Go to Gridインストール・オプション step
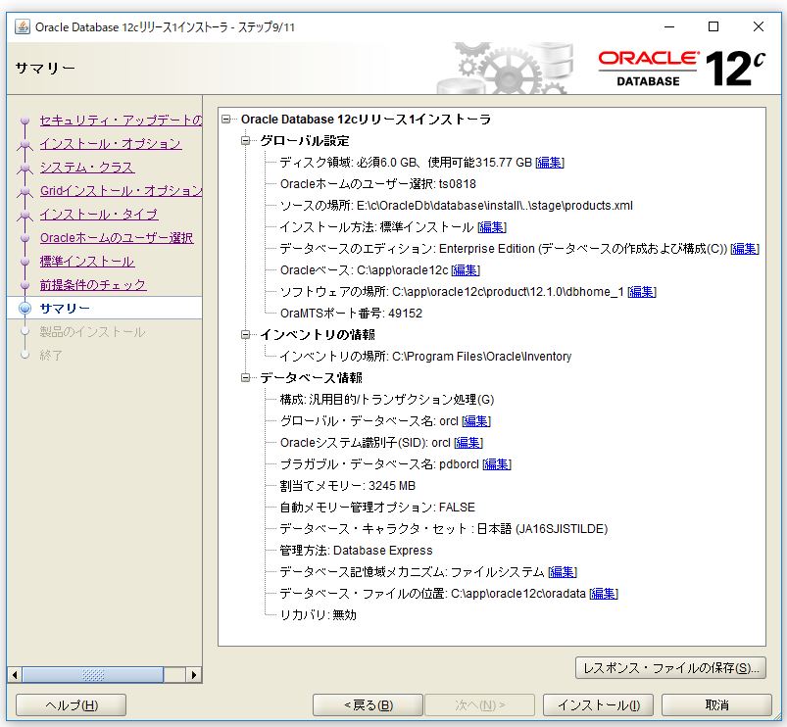This screenshot has width=787, height=727. click(121, 191)
